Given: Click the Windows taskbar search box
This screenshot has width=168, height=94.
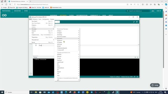Looking at the screenshot, I should 17,92.
